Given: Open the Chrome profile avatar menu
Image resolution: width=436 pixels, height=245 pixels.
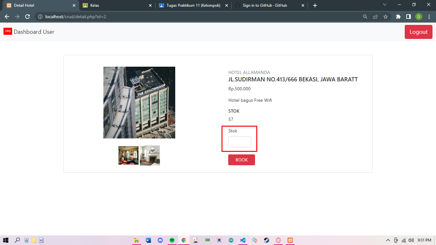Looking at the screenshot, I should 418,17.
